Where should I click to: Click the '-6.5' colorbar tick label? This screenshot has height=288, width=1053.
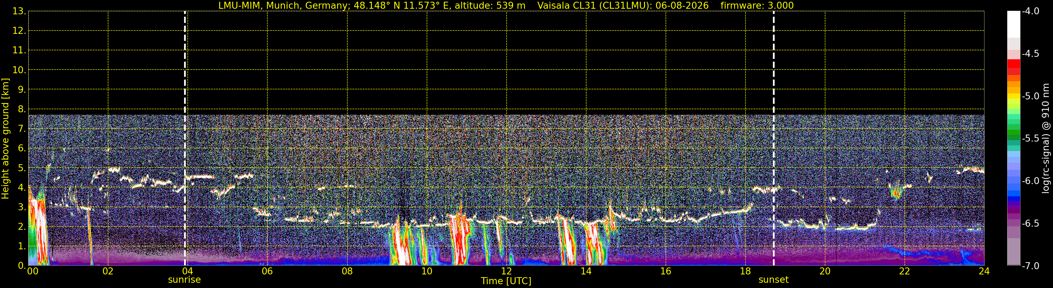(1031, 223)
